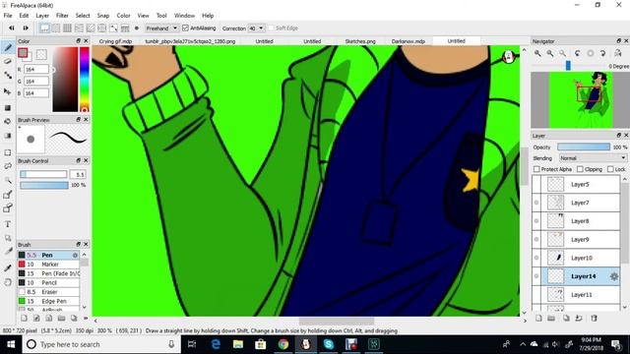The width and height of the screenshot is (630, 354).
Task: Open the Layer menu
Action: (x=42, y=16)
